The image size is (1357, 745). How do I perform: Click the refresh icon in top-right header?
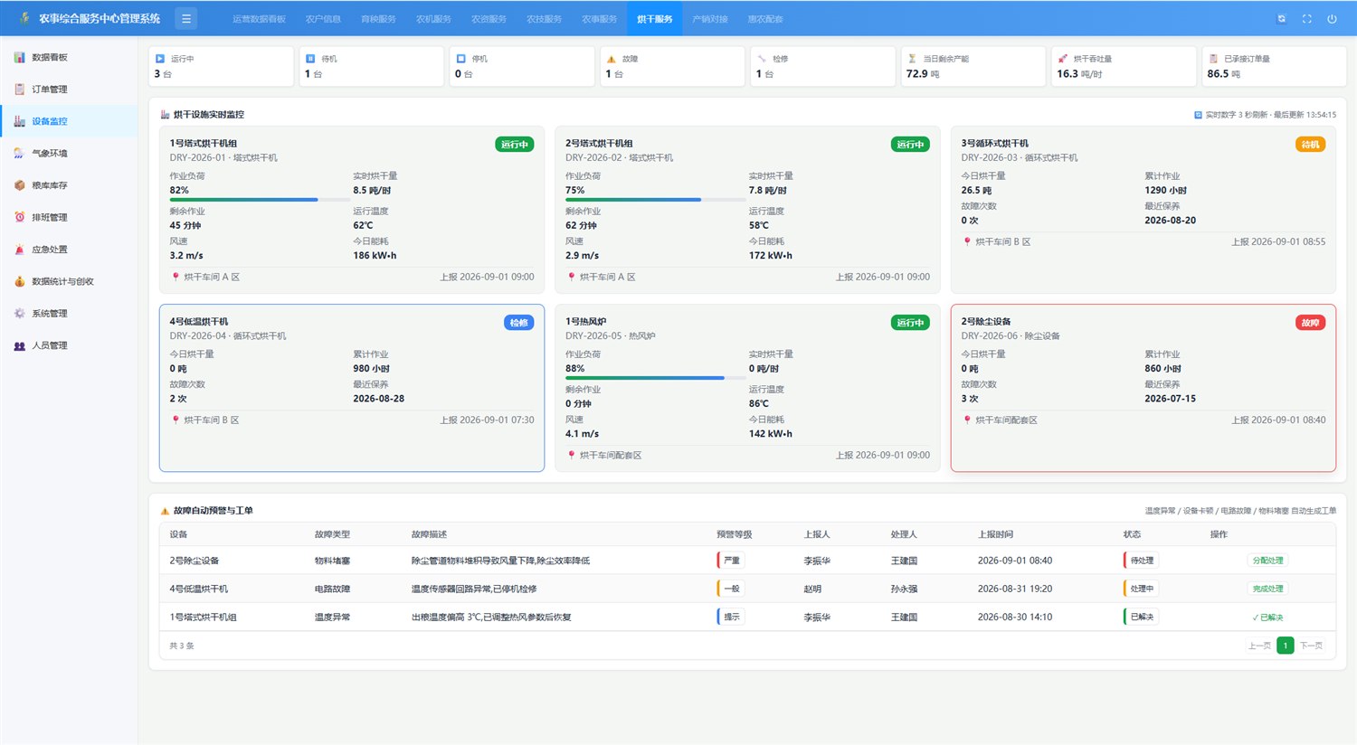point(1282,19)
